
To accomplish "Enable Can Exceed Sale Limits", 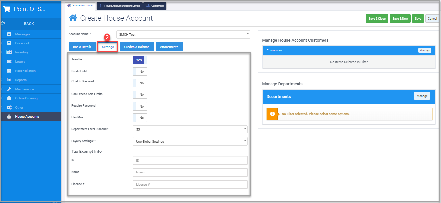I will click(x=140, y=94).
